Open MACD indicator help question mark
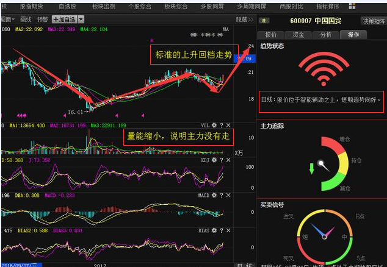The height and width of the screenshot is (267, 387). (222, 195)
